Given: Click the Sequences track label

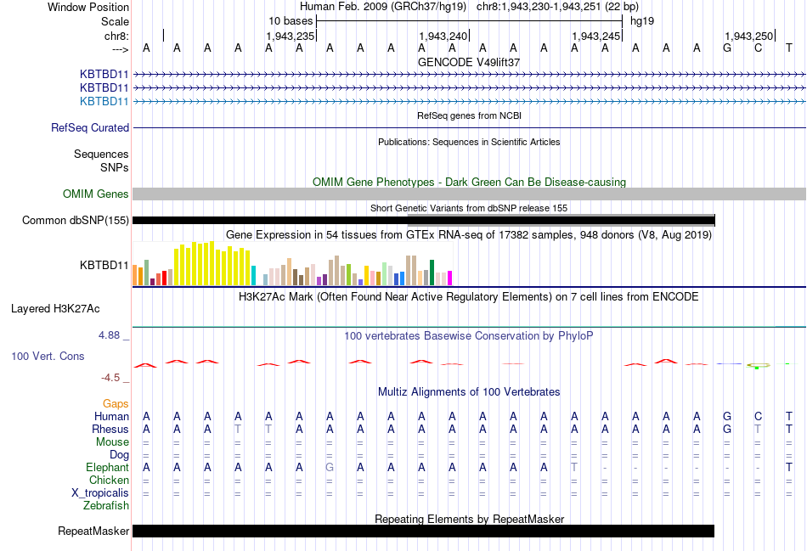Looking at the screenshot, I should click(101, 154).
